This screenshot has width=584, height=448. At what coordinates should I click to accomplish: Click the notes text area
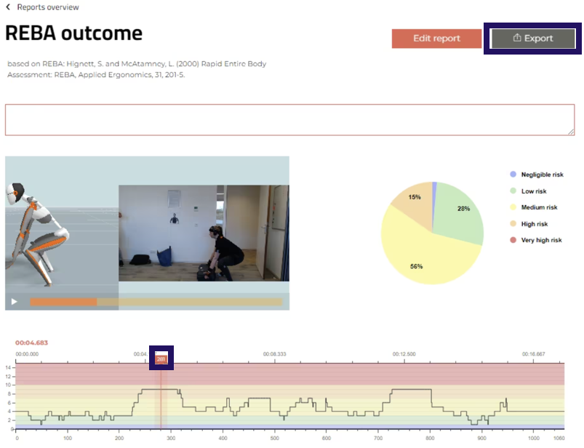pyautogui.click(x=289, y=120)
